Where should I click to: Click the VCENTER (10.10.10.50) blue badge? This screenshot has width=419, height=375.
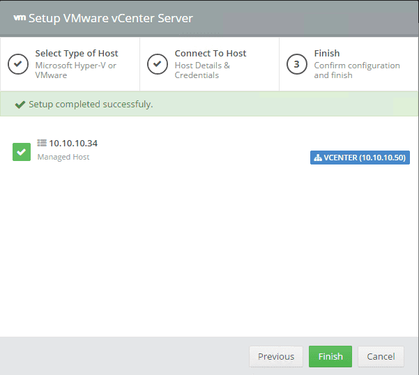[x=360, y=158]
